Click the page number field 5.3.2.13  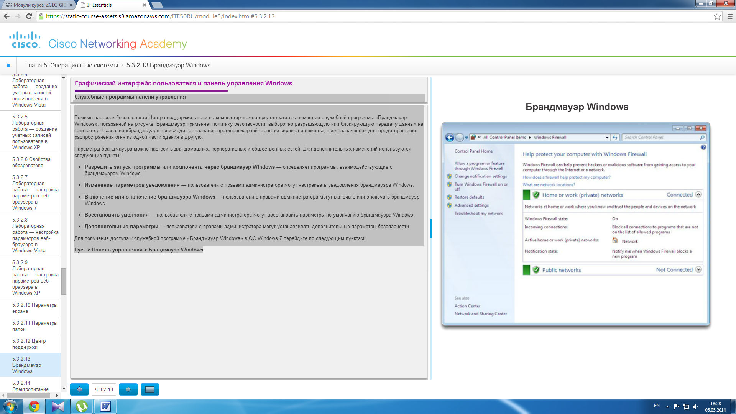pyautogui.click(x=104, y=389)
